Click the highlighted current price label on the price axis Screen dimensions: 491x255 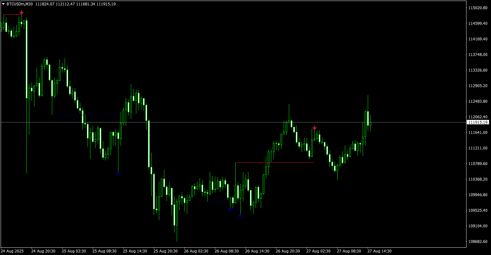pyautogui.click(x=478, y=122)
